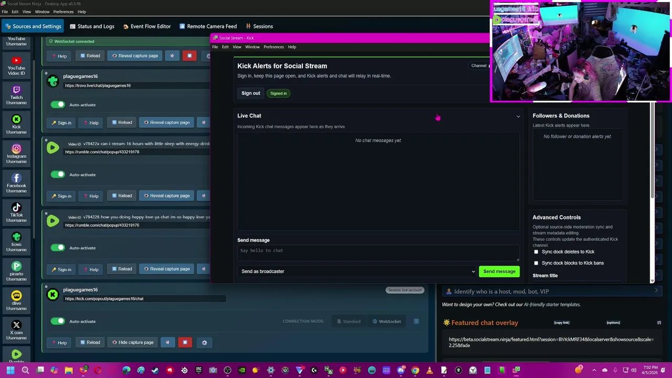Stop the Kick plaguegames16 source
The image size is (672, 378).
[185, 342]
